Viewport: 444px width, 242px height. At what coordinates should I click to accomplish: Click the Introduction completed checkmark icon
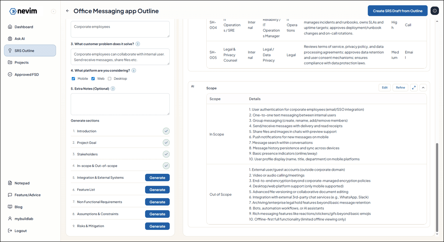[166, 131]
